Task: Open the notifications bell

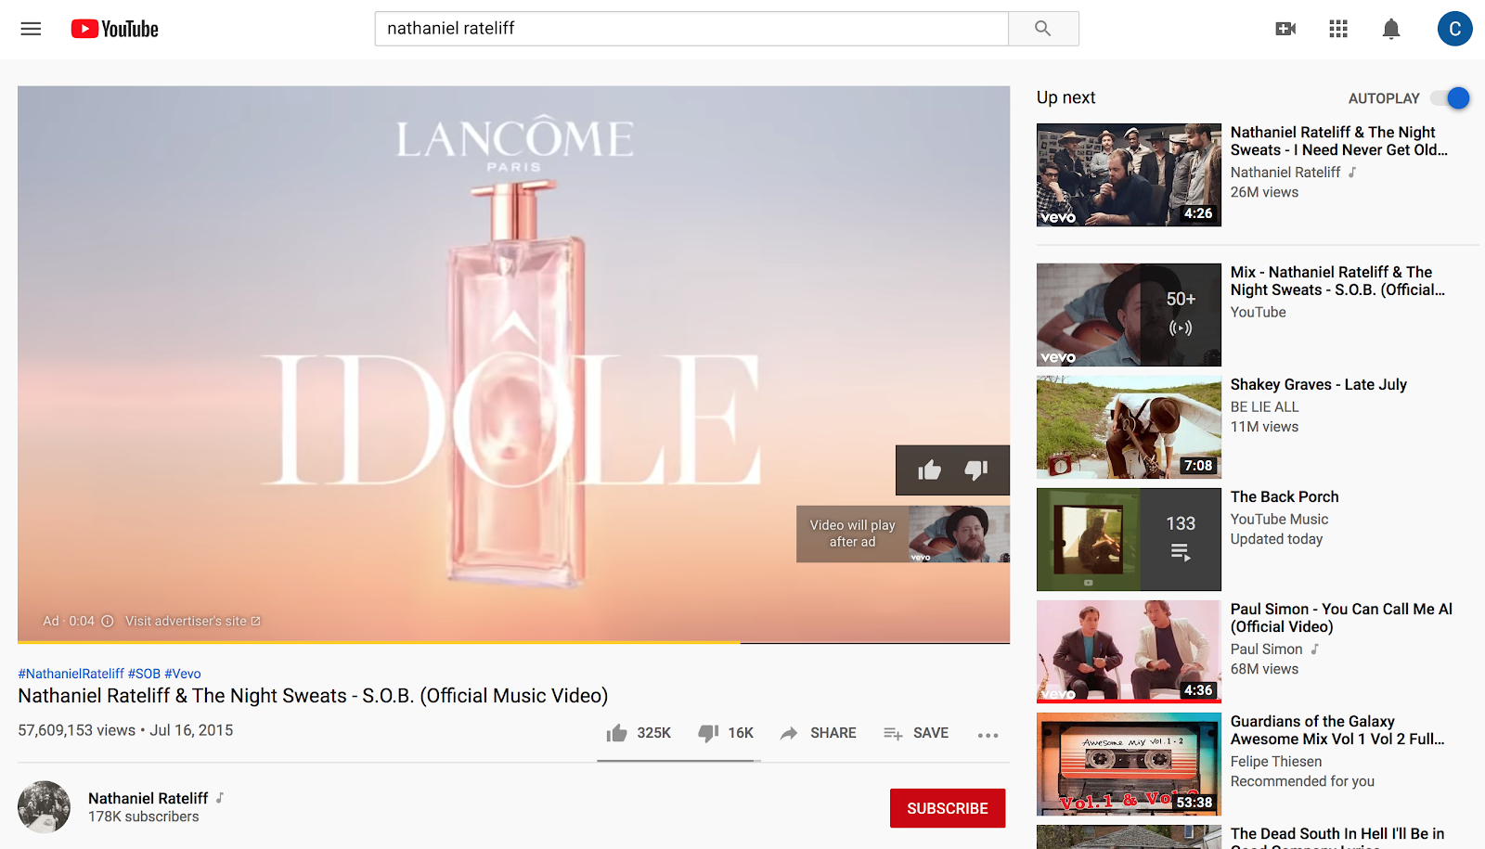Action: pyautogui.click(x=1391, y=29)
